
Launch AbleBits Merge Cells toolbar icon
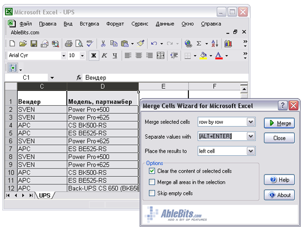(13, 68)
